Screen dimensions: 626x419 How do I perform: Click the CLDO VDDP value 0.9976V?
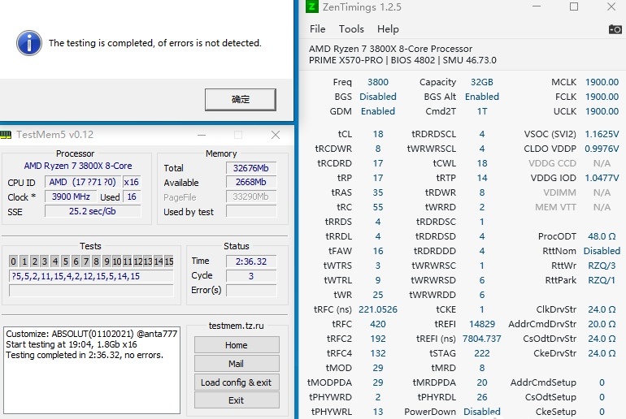(x=602, y=149)
